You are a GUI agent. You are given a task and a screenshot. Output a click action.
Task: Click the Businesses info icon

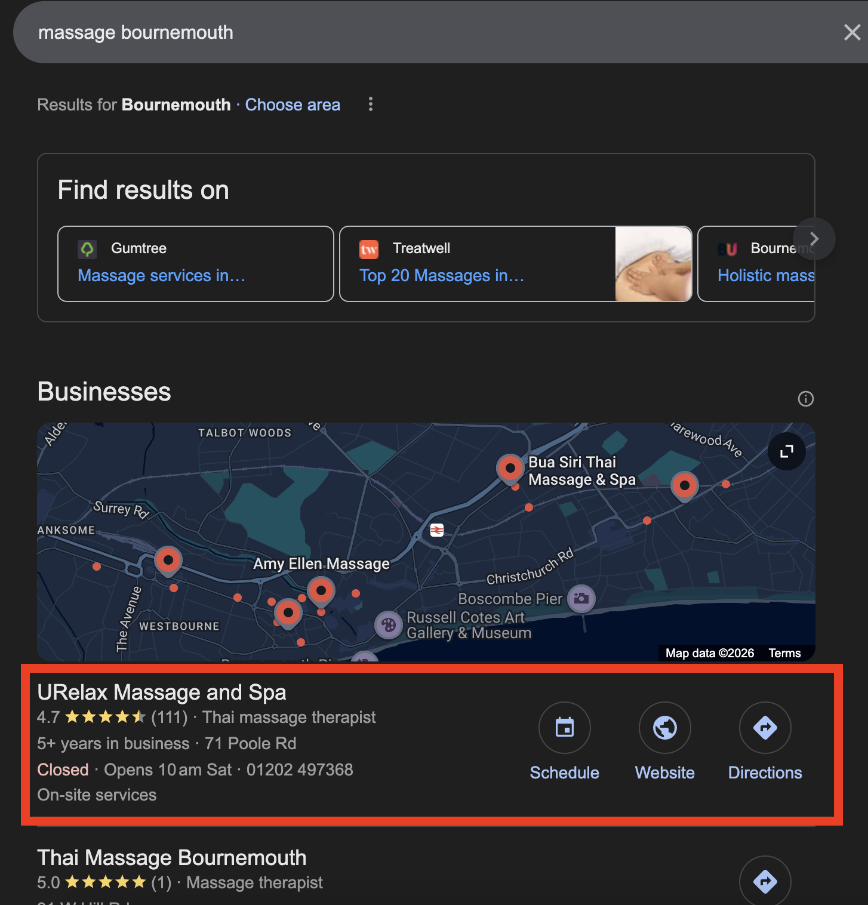806,399
